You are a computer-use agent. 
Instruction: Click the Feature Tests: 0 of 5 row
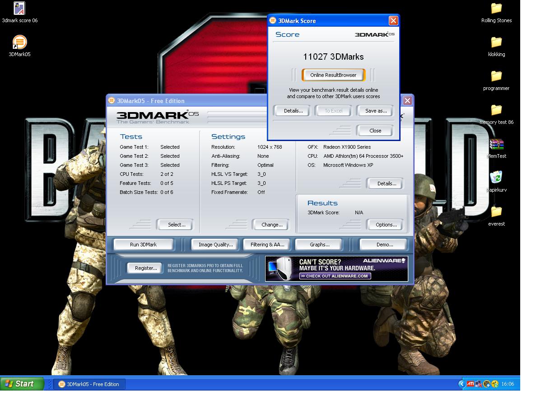[x=146, y=183]
